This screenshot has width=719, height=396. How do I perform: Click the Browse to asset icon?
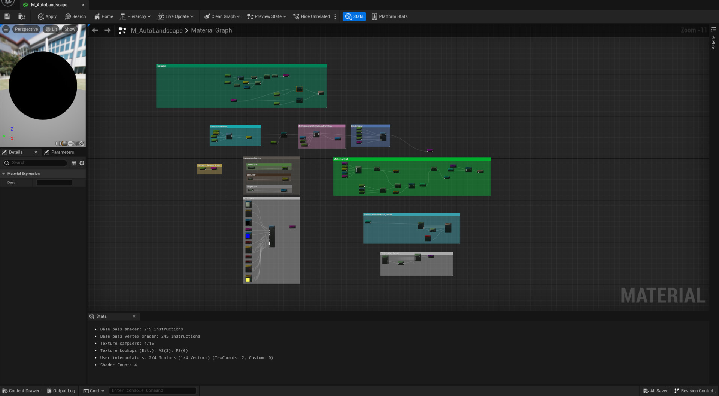(22, 16)
